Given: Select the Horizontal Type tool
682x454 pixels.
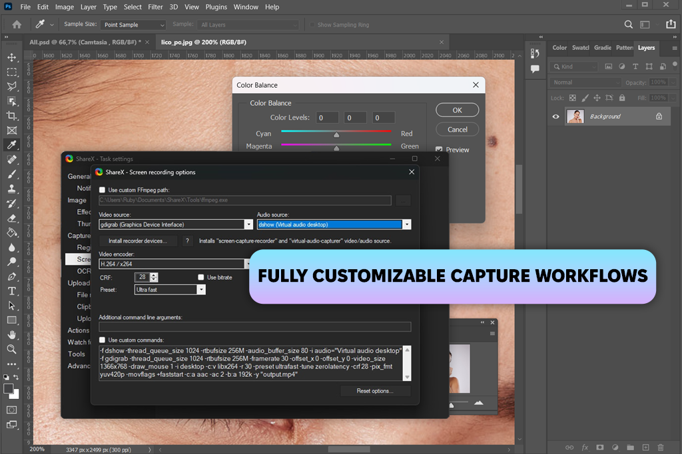Looking at the screenshot, I should (12, 291).
